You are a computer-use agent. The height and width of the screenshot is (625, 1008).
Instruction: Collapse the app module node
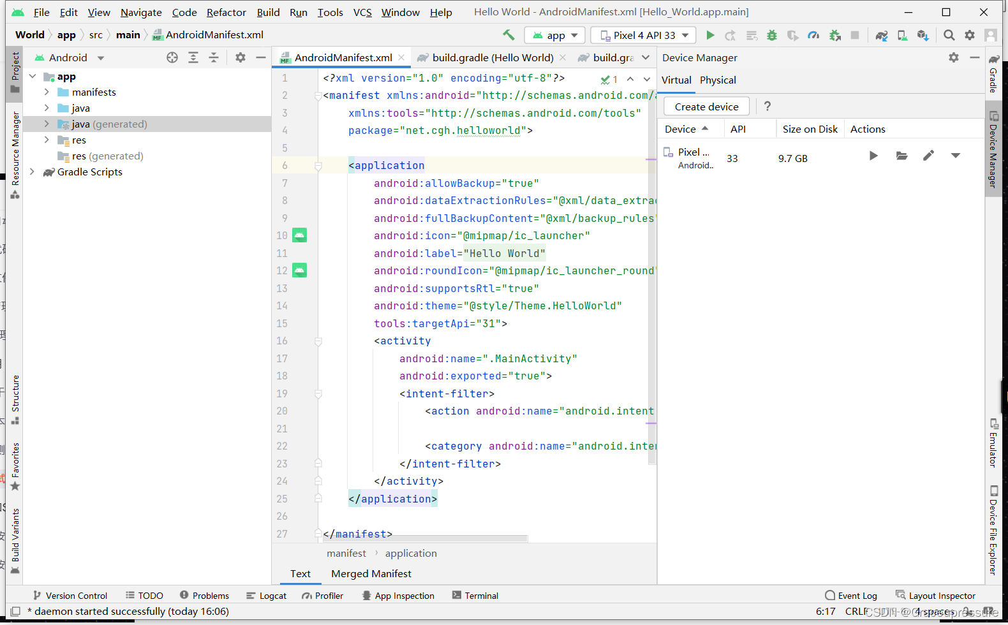pyautogui.click(x=32, y=76)
